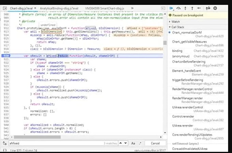Click the breakpoint marker on line 920
This screenshot has width=232, height=153.
[x=6, y=56]
